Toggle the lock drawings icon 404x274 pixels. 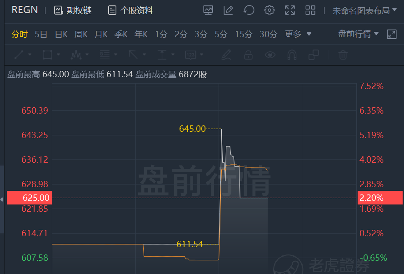(x=248, y=55)
